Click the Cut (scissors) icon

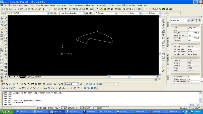click(x=26, y=9)
